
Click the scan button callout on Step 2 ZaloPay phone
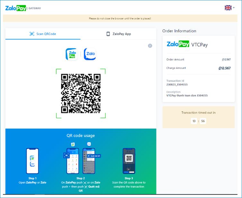tap(66, 155)
